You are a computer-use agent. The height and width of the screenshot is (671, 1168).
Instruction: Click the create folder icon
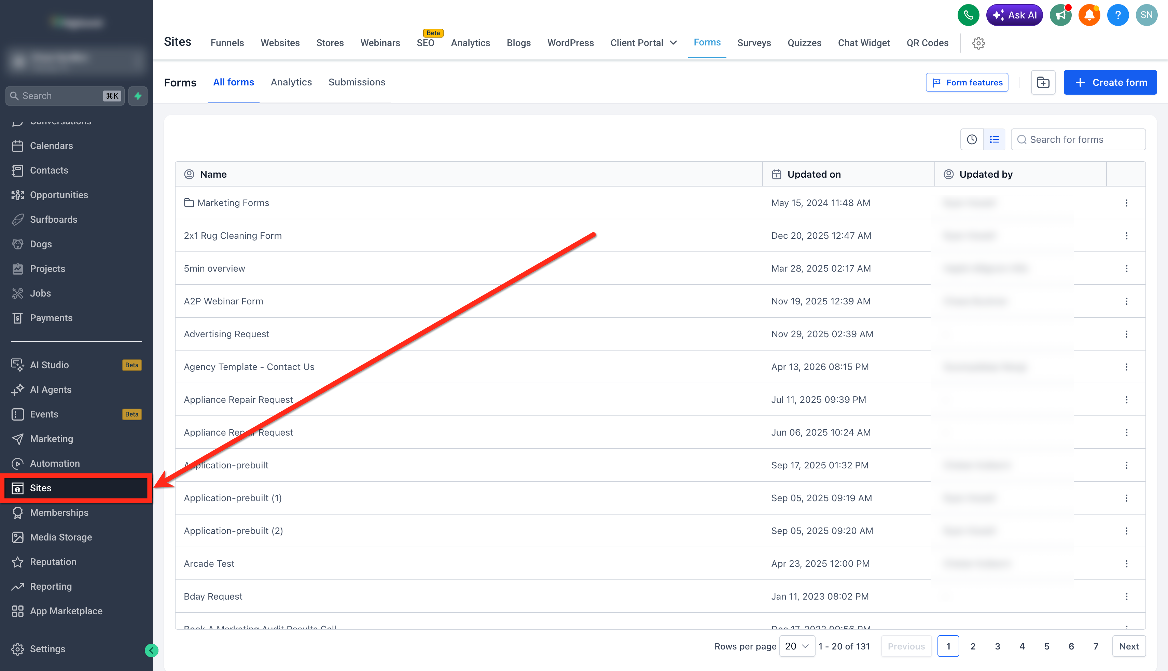1043,82
